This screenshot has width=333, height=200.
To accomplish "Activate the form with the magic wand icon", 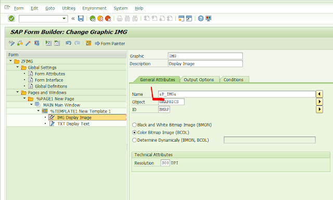I will (28, 43).
